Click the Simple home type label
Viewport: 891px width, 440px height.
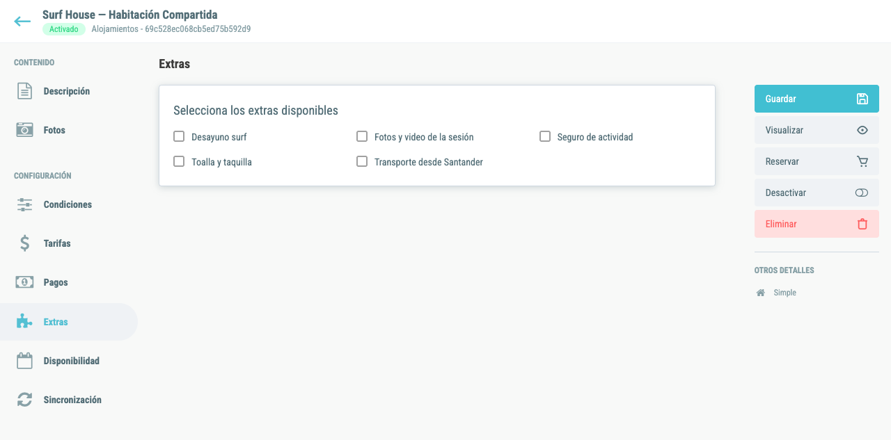(784, 293)
